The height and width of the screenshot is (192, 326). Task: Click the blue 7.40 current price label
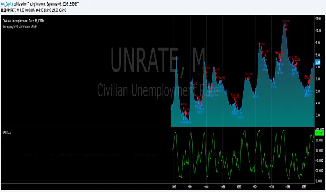point(318,62)
